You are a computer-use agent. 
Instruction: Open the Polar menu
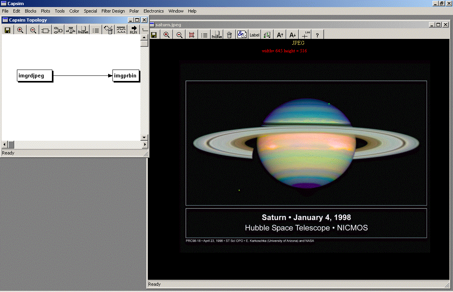(134, 11)
